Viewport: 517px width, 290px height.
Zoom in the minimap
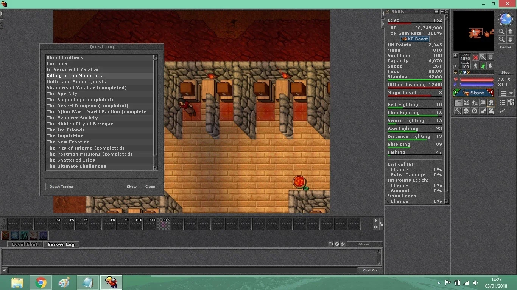[x=501, y=39]
